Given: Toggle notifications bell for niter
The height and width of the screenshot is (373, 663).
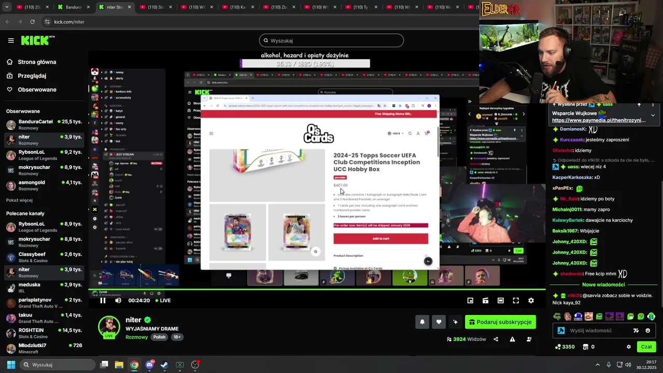Looking at the screenshot, I should (422, 322).
